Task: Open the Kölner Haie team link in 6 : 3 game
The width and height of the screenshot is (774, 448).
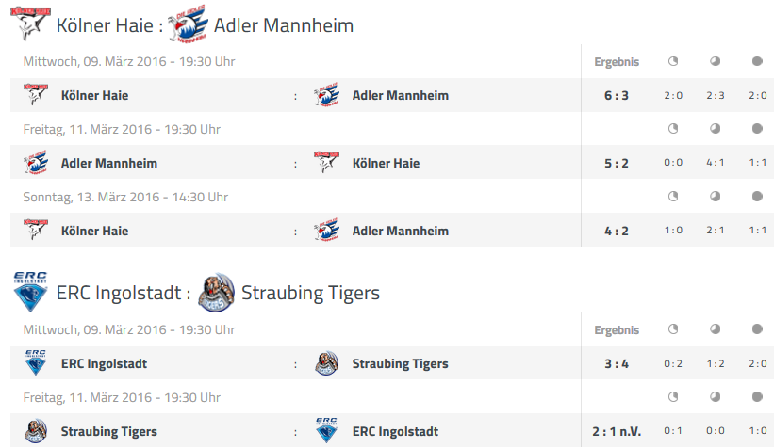Action: click(95, 95)
